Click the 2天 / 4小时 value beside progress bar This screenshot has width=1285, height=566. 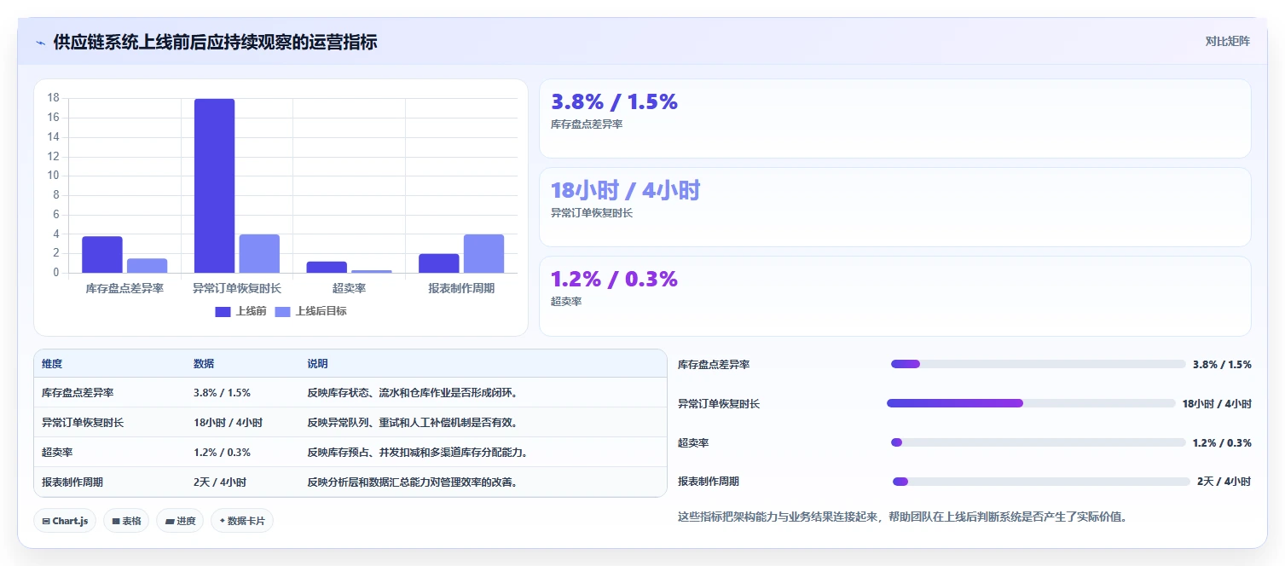1224,482
